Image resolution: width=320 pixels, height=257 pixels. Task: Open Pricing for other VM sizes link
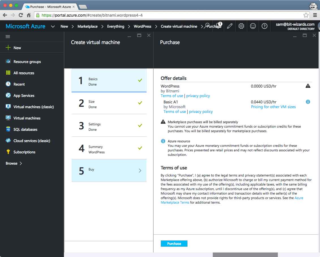273,107
